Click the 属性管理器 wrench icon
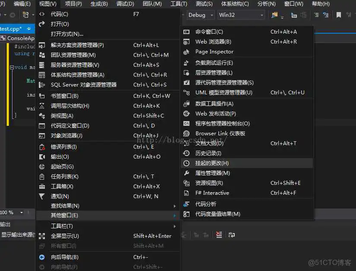 tap(186, 173)
